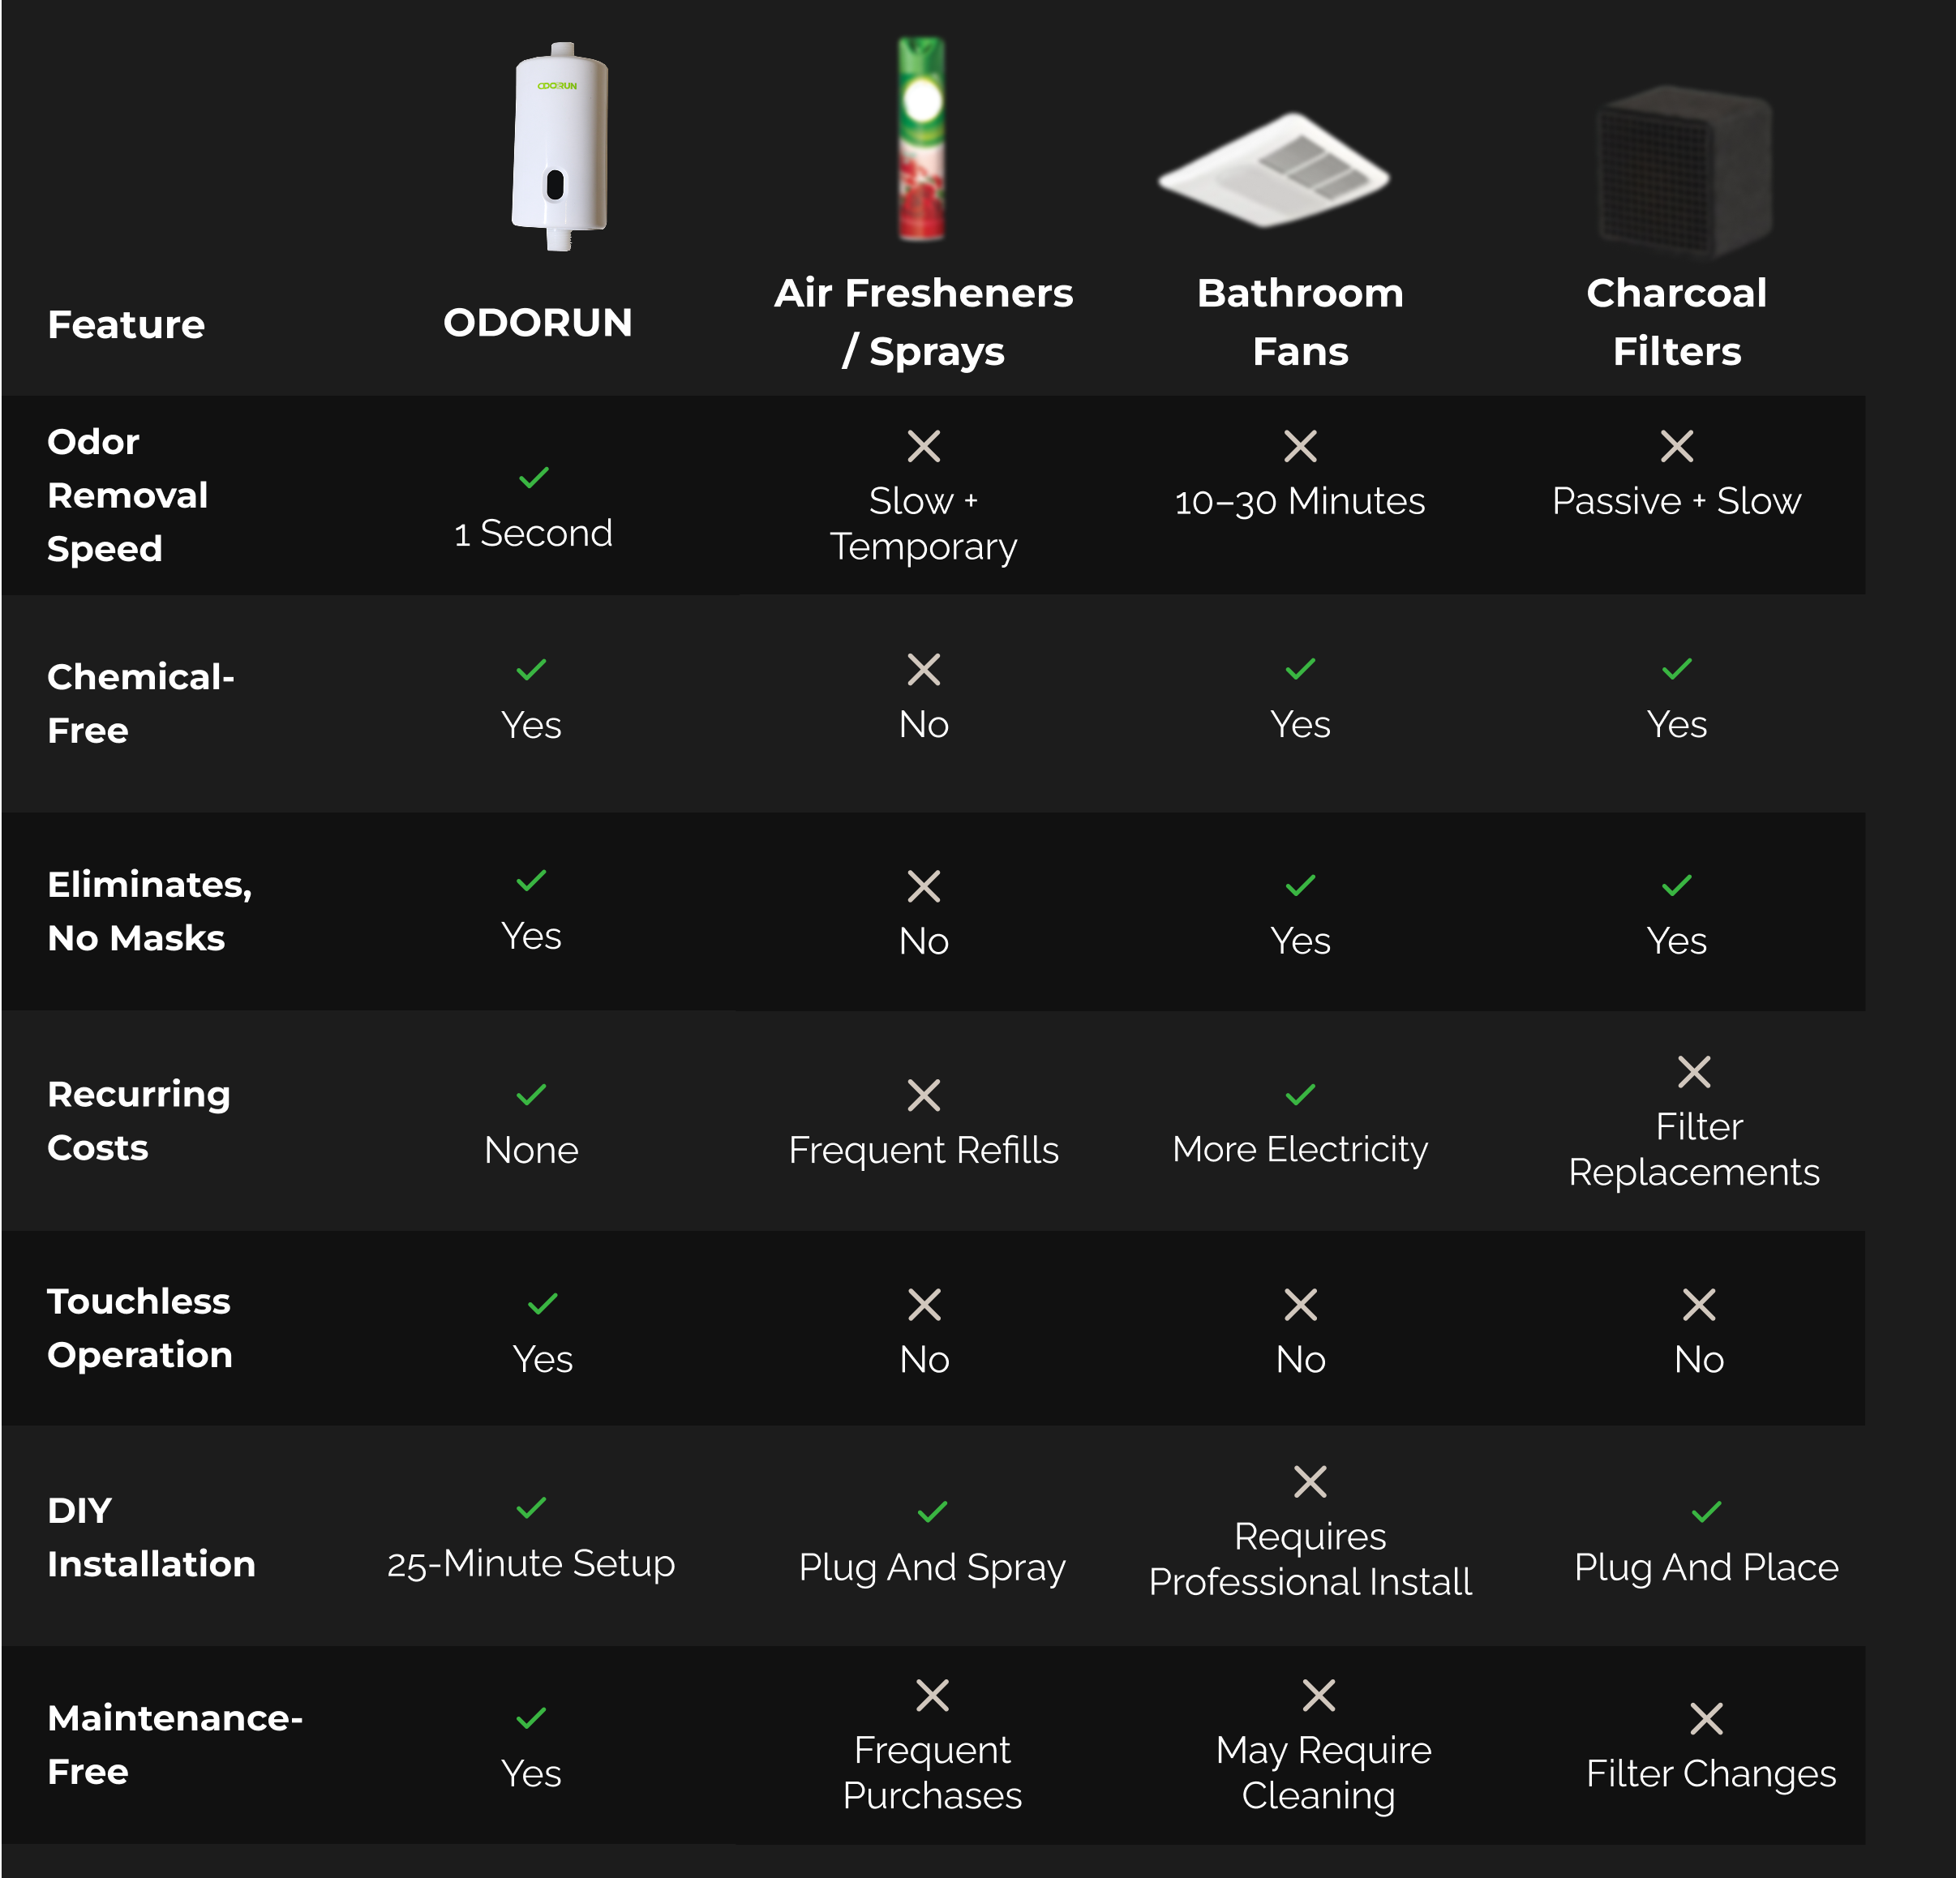1956x1878 pixels.
Task: Click X icon above '10–30 Minutes'
Action: 1300,446
